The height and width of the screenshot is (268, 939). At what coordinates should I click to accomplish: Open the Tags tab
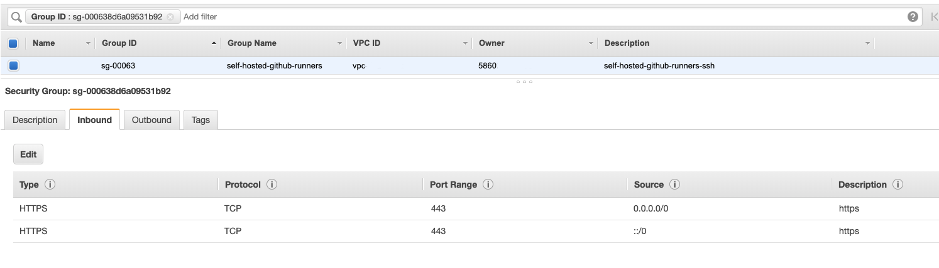pyautogui.click(x=200, y=120)
